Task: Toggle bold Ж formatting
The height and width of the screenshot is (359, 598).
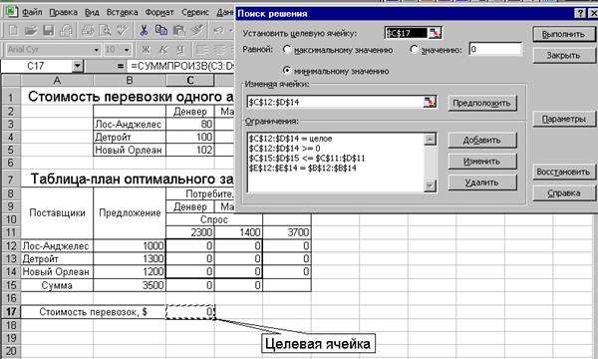Action: (146, 50)
